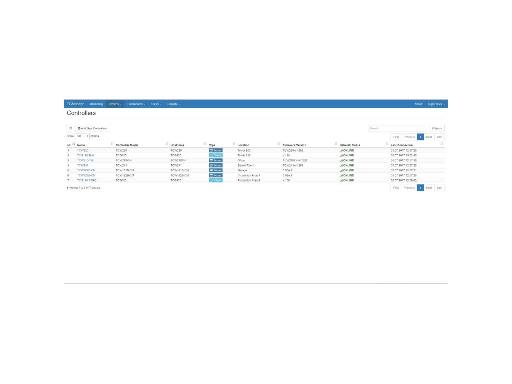
Task: Click Next in the top pagination
Action: pos(429,137)
